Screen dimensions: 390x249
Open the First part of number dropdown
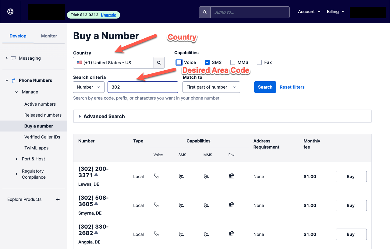pos(211,87)
